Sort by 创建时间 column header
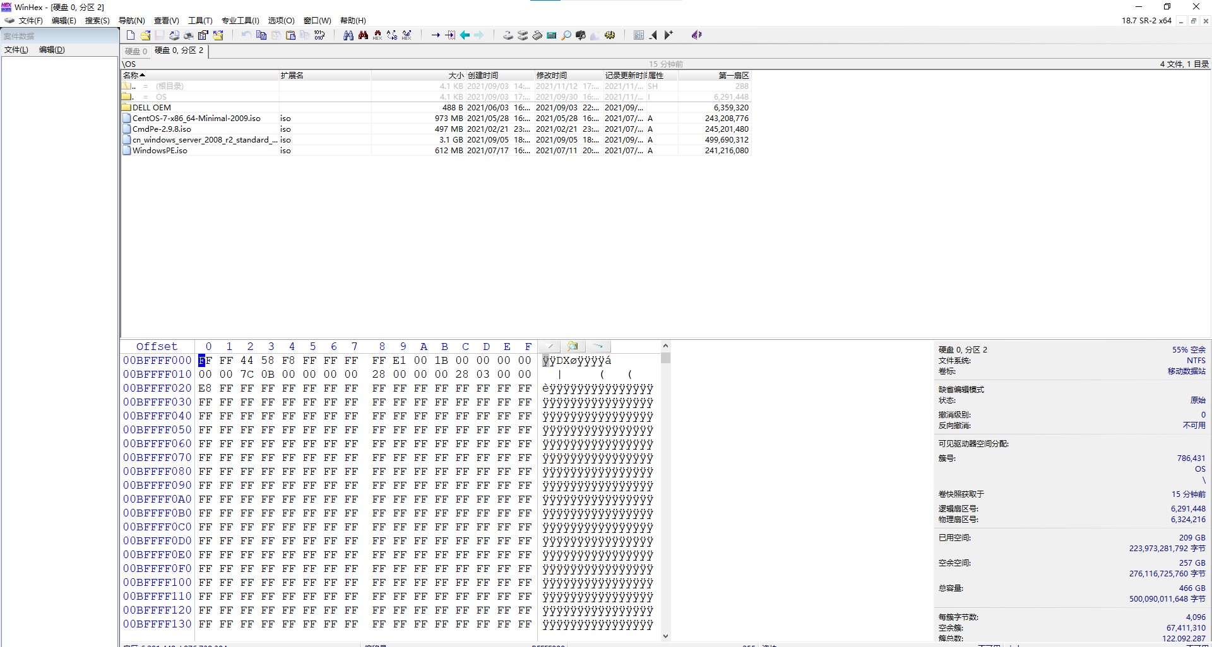Screen dimensions: 1212x647 tap(500, 75)
